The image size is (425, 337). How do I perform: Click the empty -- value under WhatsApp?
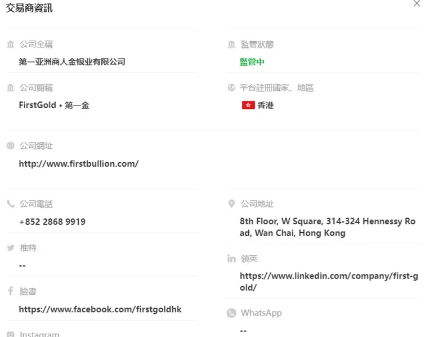click(243, 330)
